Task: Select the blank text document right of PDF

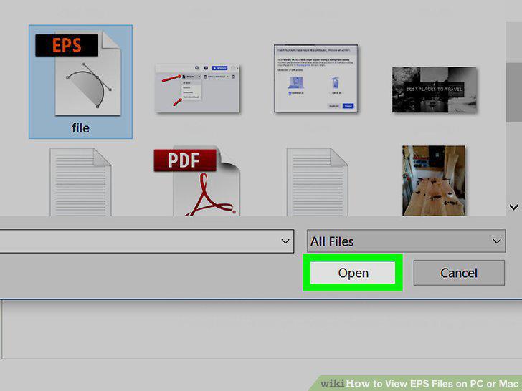Action: point(317,182)
